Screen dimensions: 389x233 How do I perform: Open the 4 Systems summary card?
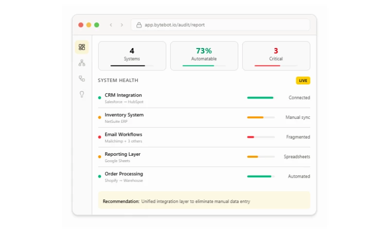(x=132, y=56)
